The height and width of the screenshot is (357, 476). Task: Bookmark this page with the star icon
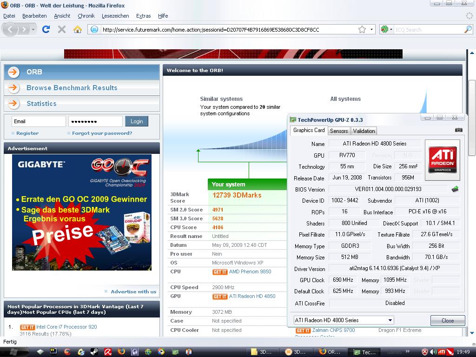362,29
